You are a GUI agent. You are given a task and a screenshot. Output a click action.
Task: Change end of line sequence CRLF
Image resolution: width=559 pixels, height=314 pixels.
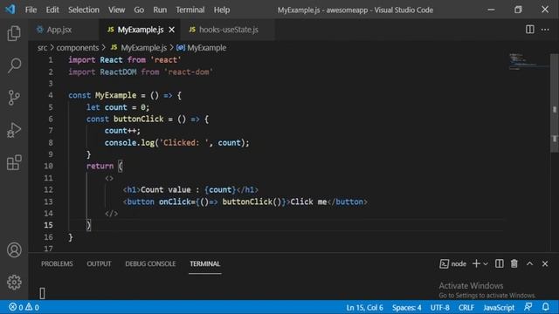[x=466, y=307]
